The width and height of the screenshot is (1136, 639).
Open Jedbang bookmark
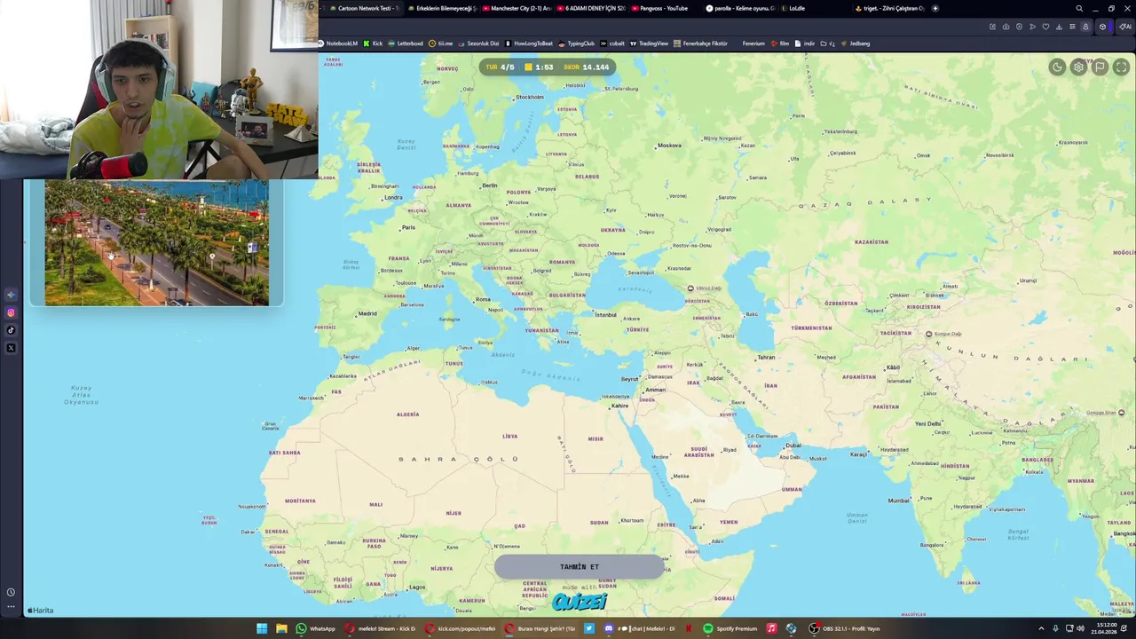click(856, 43)
